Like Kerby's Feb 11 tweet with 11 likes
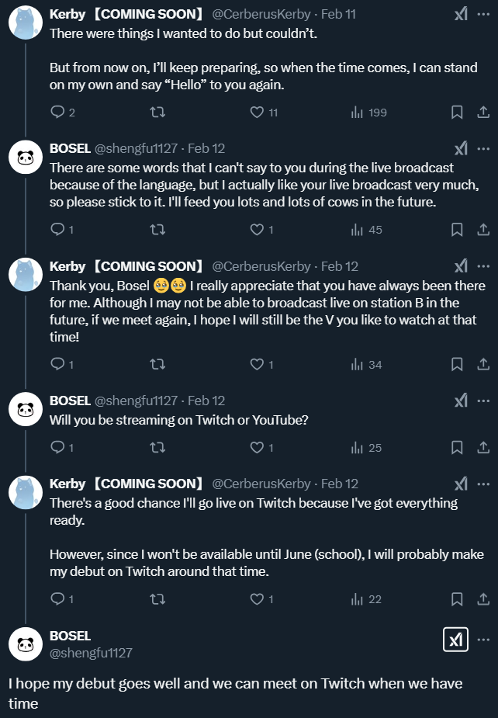Viewport: 498px width, 718px height. [257, 113]
